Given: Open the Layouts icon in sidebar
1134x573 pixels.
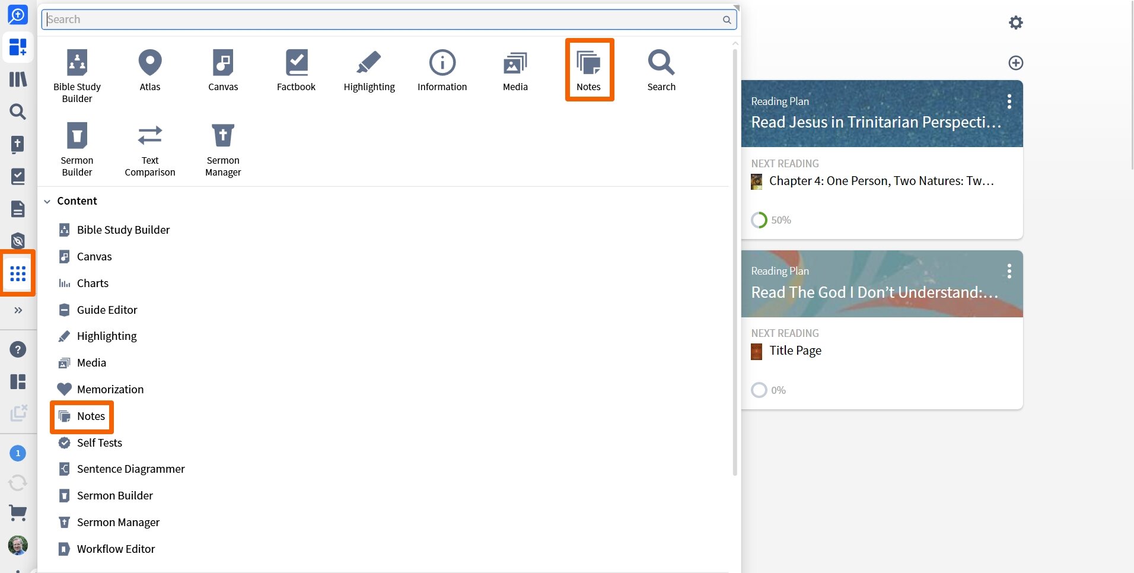Looking at the screenshot, I should pyautogui.click(x=18, y=381).
